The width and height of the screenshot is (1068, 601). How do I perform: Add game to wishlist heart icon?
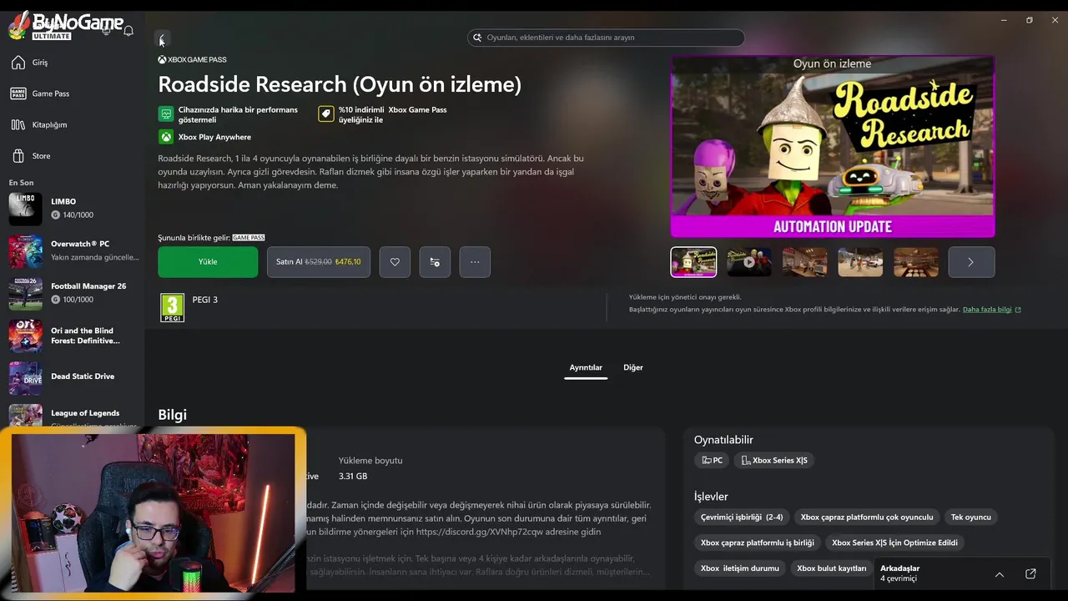[395, 262]
